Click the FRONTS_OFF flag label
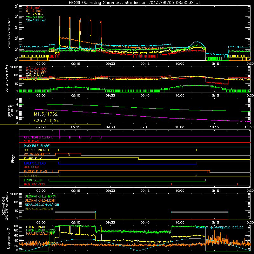Viewport: 254px width, 254px height. (x=33, y=180)
